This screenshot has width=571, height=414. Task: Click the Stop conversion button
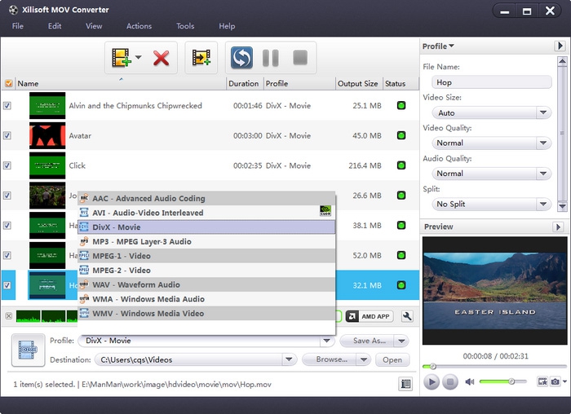click(x=300, y=58)
